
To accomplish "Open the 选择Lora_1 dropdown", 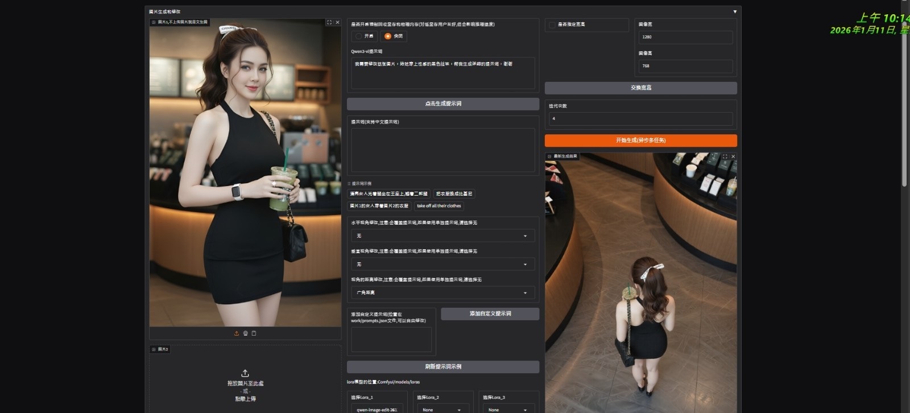I will 377,409.
